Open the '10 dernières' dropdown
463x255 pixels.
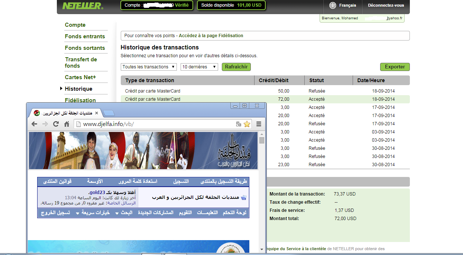pos(199,67)
